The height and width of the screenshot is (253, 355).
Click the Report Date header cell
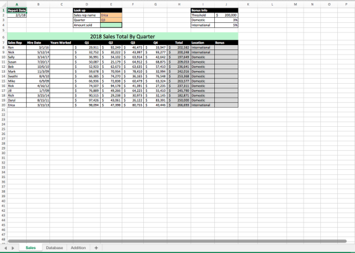pos(16,10)
